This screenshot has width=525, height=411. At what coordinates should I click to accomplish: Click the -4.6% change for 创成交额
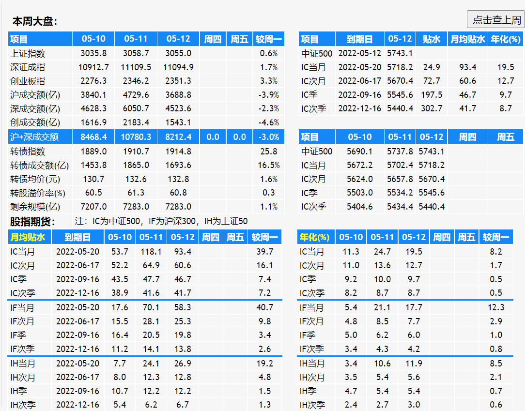coord(269,122)
